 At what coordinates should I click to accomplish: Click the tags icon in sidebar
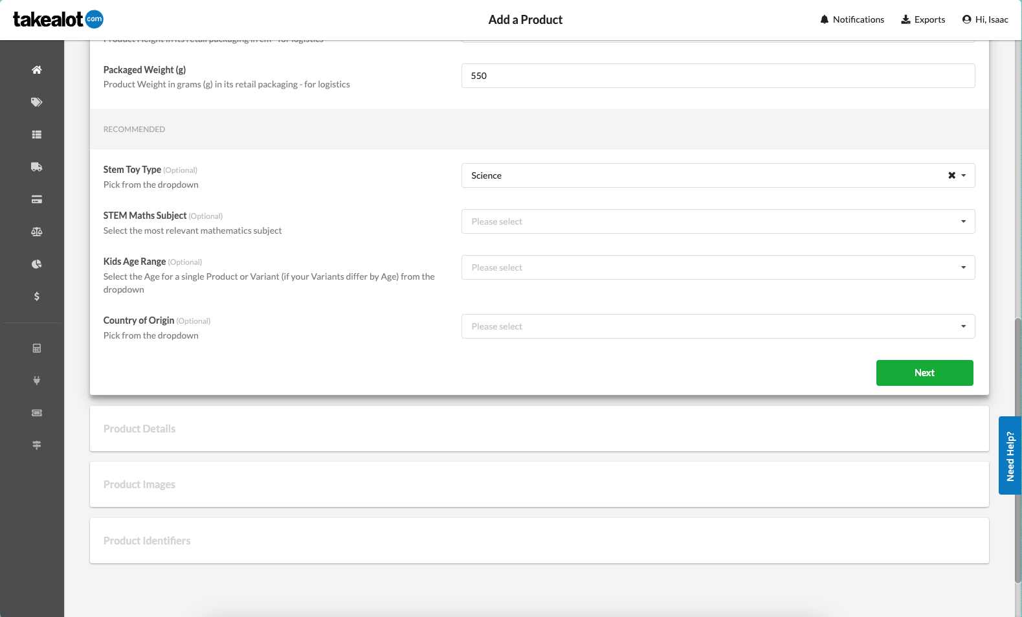click(37, 102)
